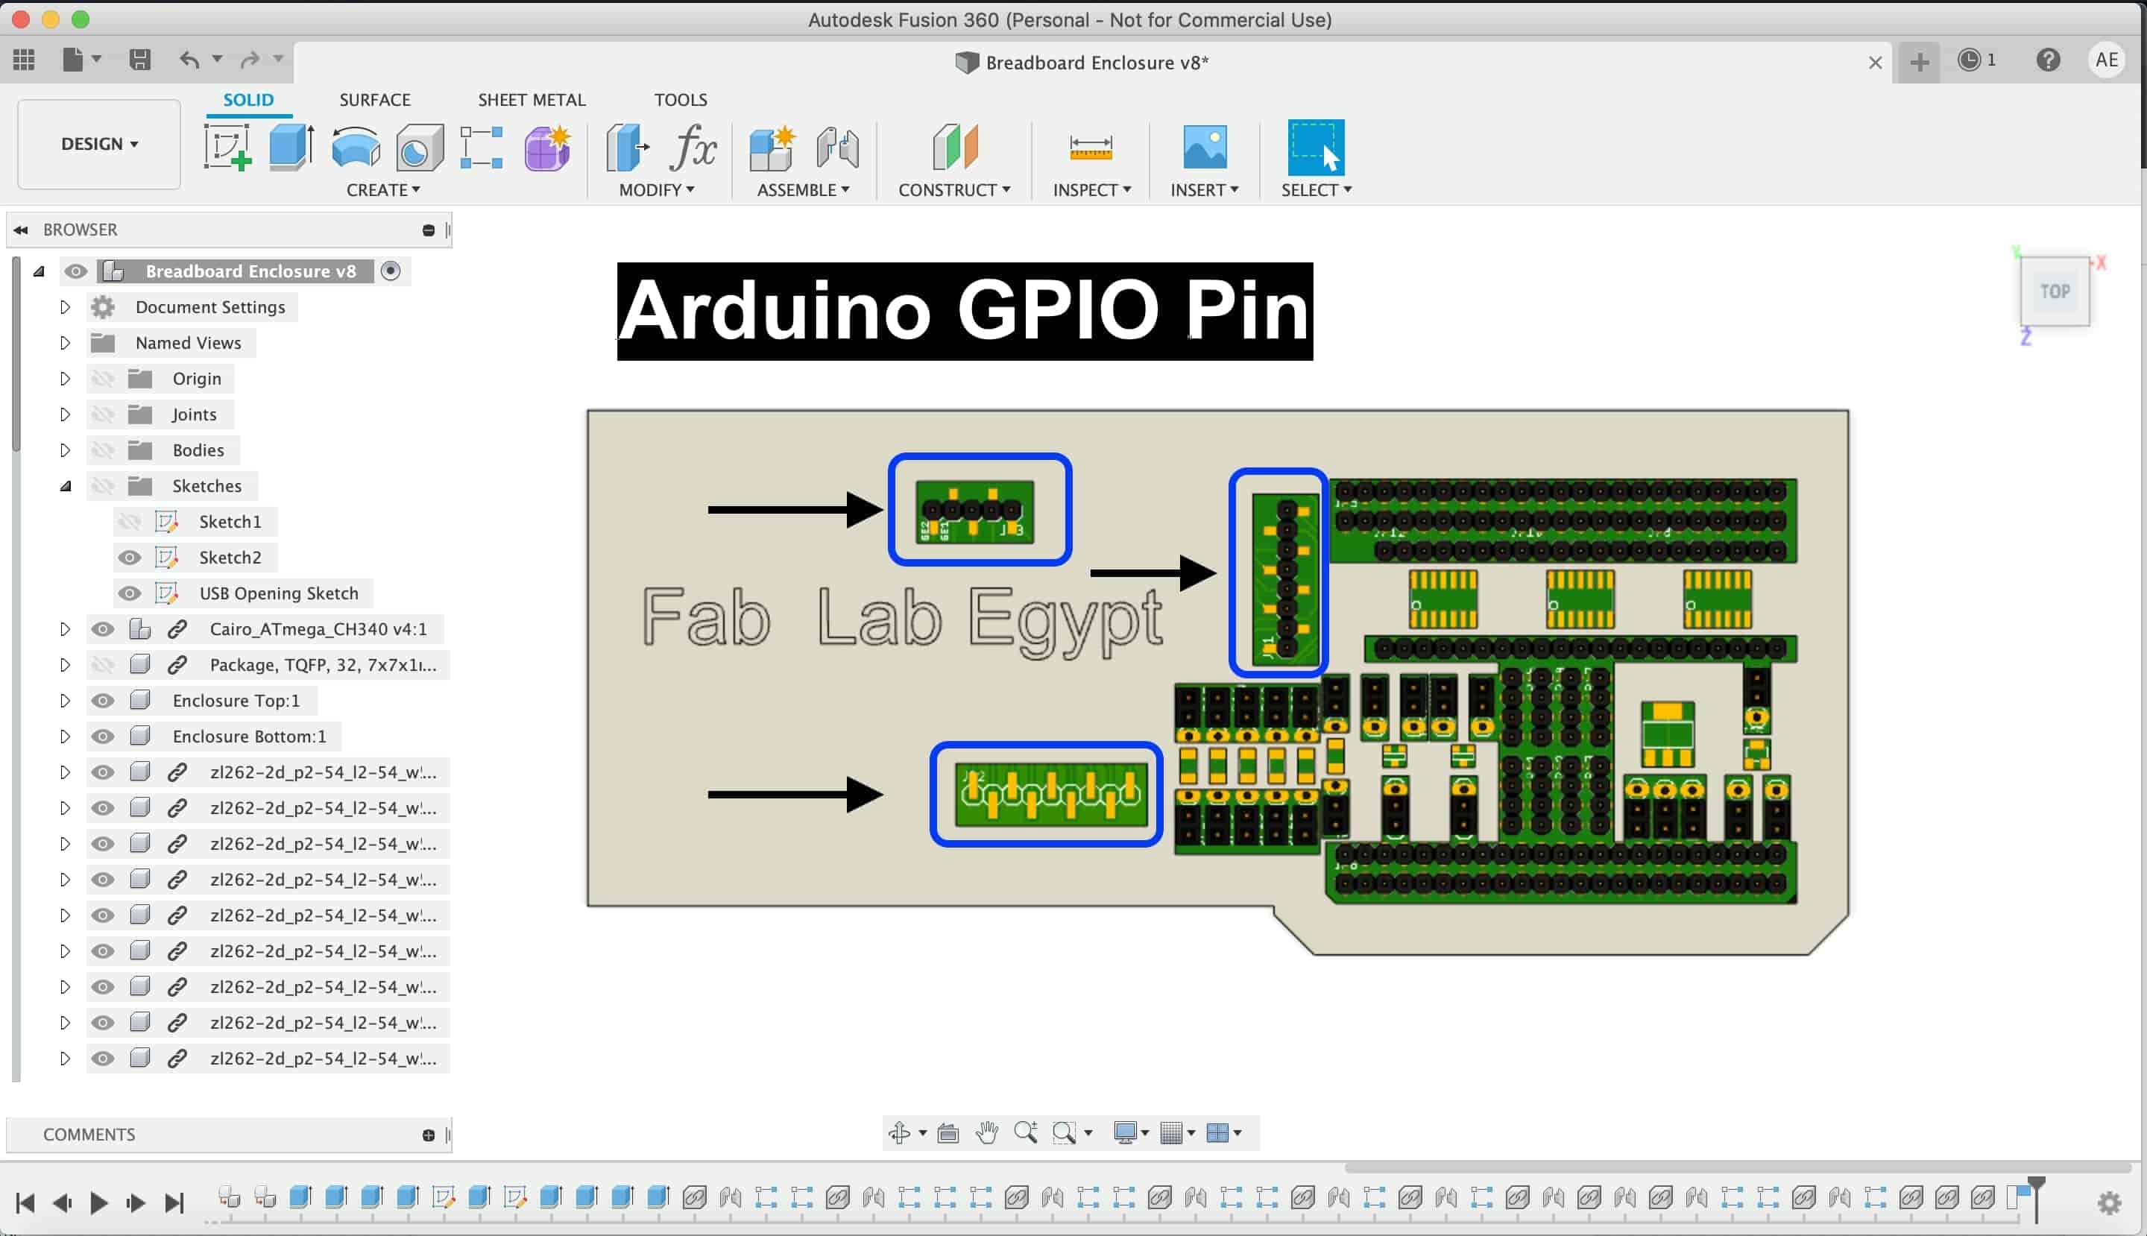Click the Undo arrow icon
This screenshot has width=2147, height=1236.
pos(189,60)
